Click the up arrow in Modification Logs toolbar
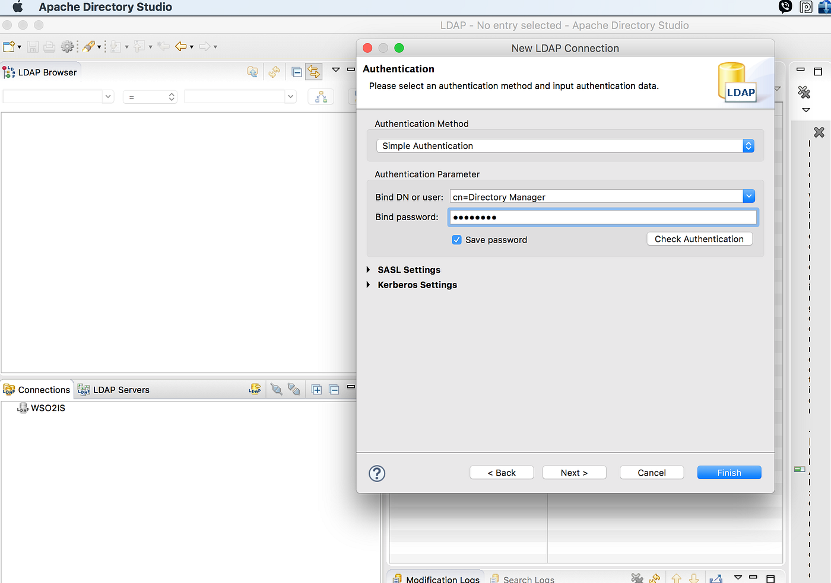Viewport: 831px width, 583px height. [x=676, y=578]
